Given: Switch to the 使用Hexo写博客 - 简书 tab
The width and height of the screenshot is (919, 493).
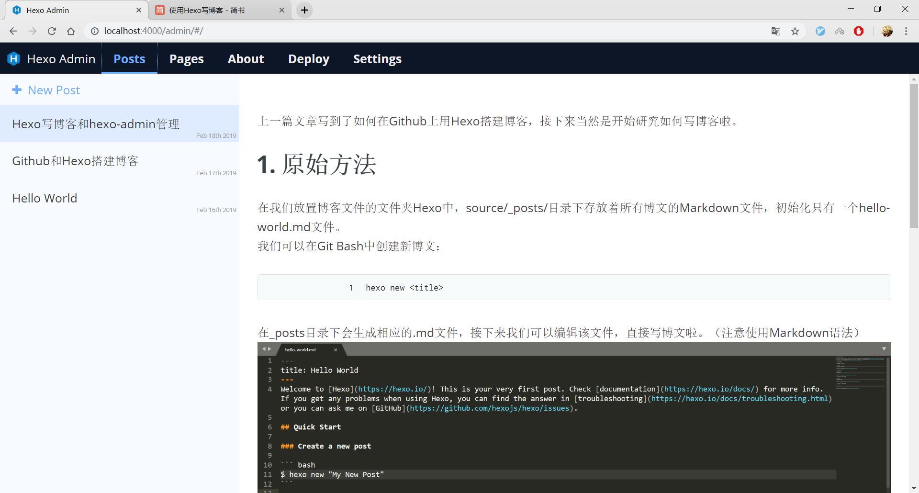Looking at the screenshot, I should pyautogui.click(x=220, y=10).
